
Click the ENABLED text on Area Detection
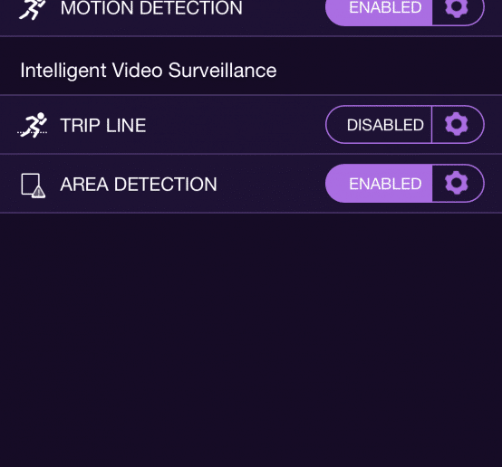point(385,184)
